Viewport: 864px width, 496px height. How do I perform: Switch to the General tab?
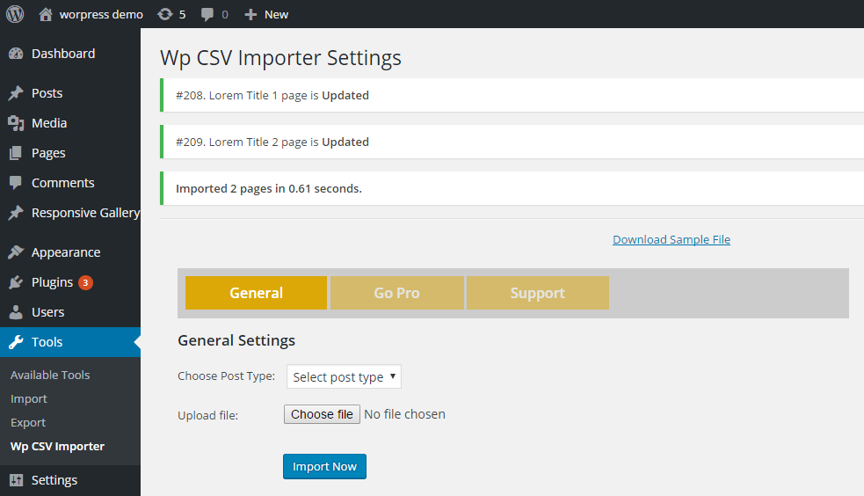point(257,293)
